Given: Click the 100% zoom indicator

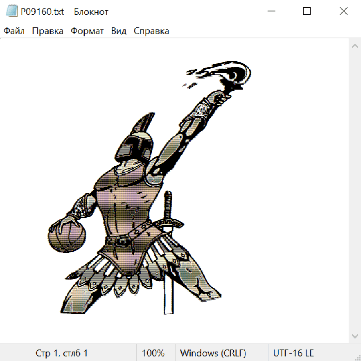Looking at the screenshot, I should (153, 353).
